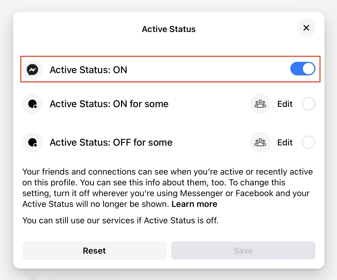Viewport: 337px width, 280px height.
Task: Click the status icon for 'ON for some'
Action: 32,104
